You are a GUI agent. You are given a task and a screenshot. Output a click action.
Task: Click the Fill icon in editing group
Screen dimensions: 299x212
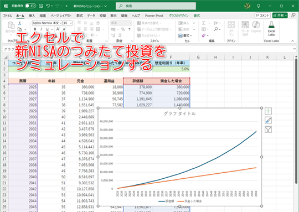click(204, 29)
